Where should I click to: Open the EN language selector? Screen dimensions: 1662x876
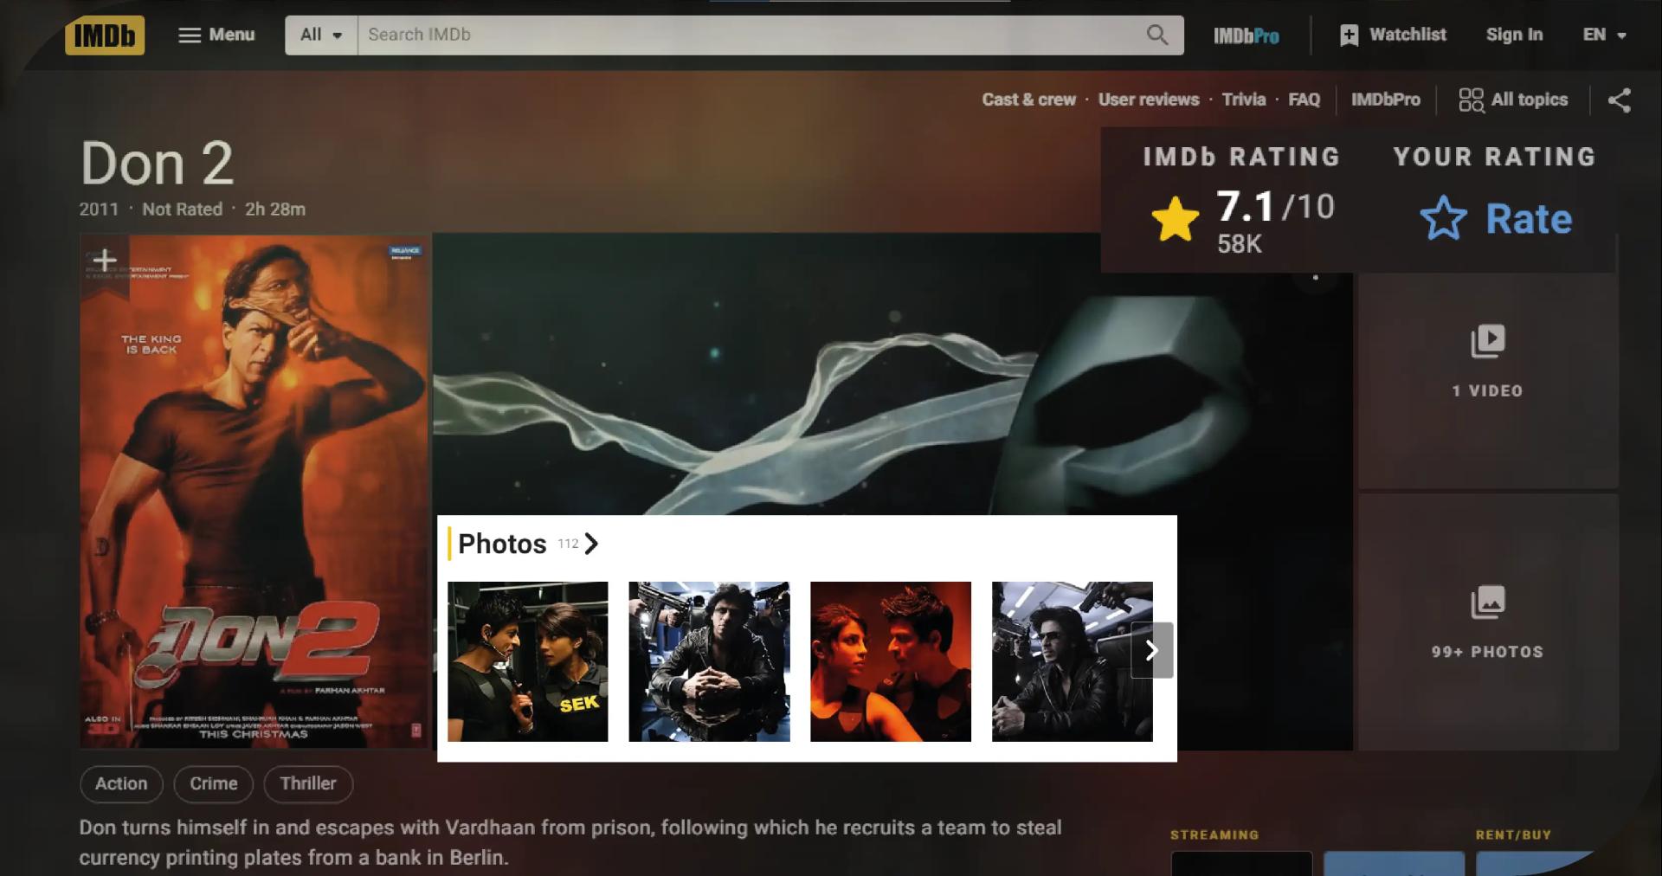1603,35
